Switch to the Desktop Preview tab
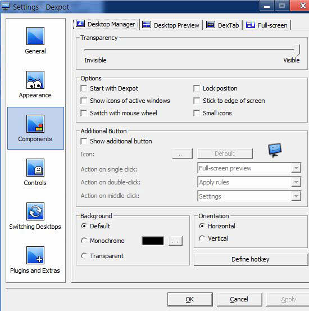This screenshot has width=309, height=311. click(x=171, y=25)
